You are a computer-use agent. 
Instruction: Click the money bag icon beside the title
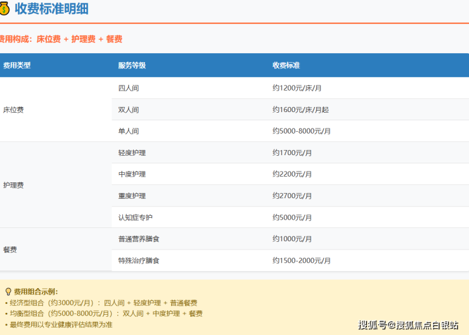pyautogui.click(x=4, y=9)
